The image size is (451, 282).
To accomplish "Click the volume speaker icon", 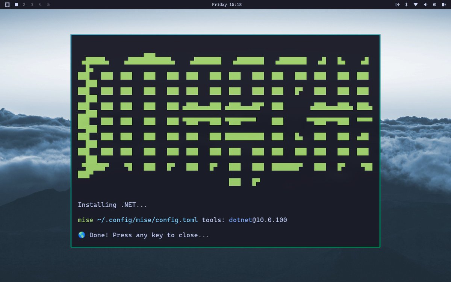I will pyautogui.click(x=425, y=5).
